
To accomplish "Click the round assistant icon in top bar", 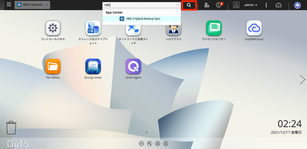I will click(x=297, y=5).
